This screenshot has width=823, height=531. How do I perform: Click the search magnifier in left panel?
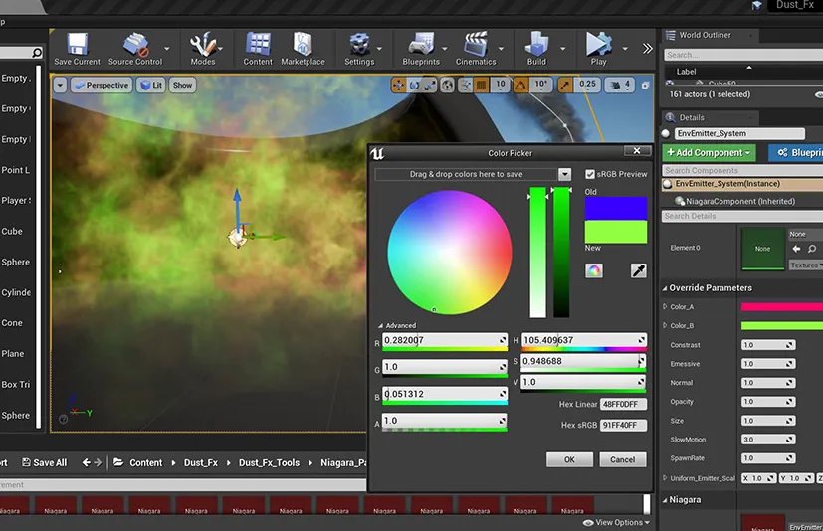click(37, 53)
